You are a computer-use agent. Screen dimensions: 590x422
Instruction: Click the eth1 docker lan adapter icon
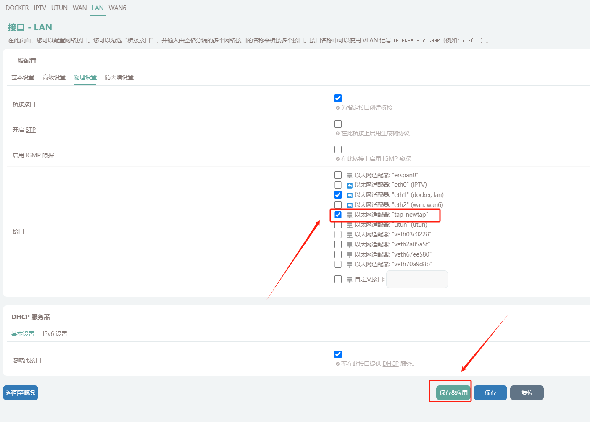point(349,195)
